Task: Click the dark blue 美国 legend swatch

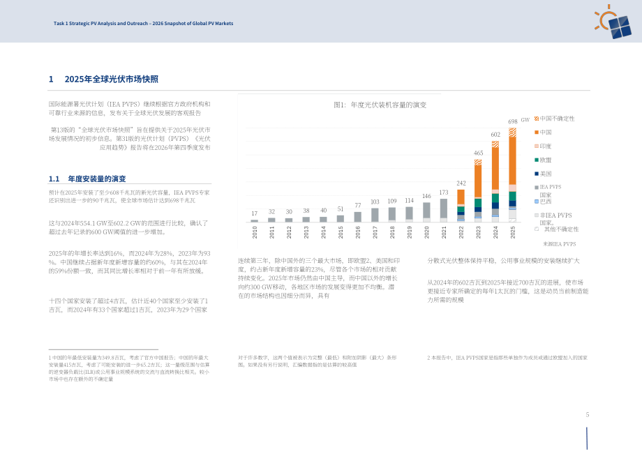Action: [537, 174]
